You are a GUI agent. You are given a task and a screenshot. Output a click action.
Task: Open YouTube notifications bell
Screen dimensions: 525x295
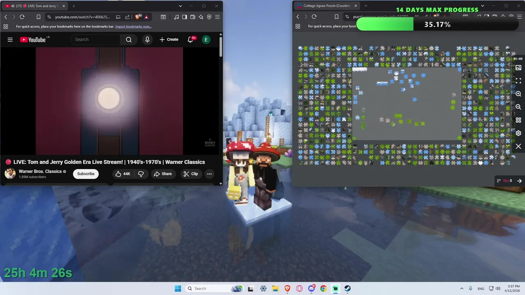[191, 39]
